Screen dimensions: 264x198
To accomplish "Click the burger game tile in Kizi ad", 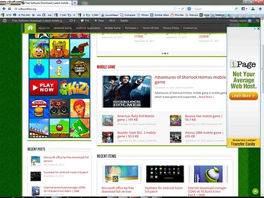I will [x=39, y=108].
